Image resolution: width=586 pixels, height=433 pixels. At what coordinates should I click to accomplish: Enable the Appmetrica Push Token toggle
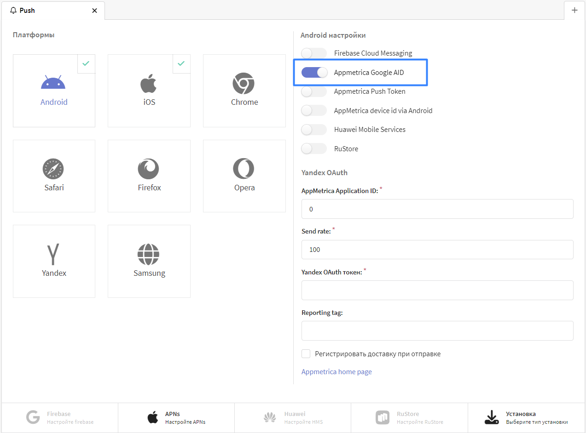(314, 91)
